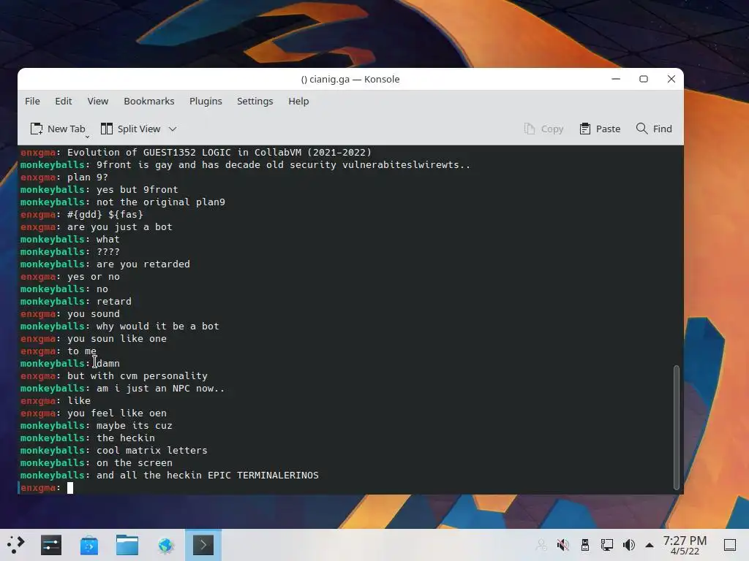
Task: Minimize the Konsole window
Action: click(x=616, y=79)
